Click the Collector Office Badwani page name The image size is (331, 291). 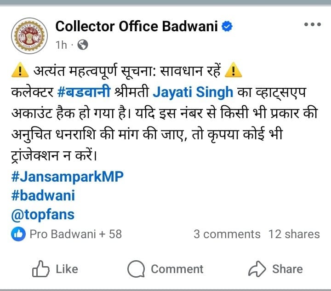pos(137,26)
